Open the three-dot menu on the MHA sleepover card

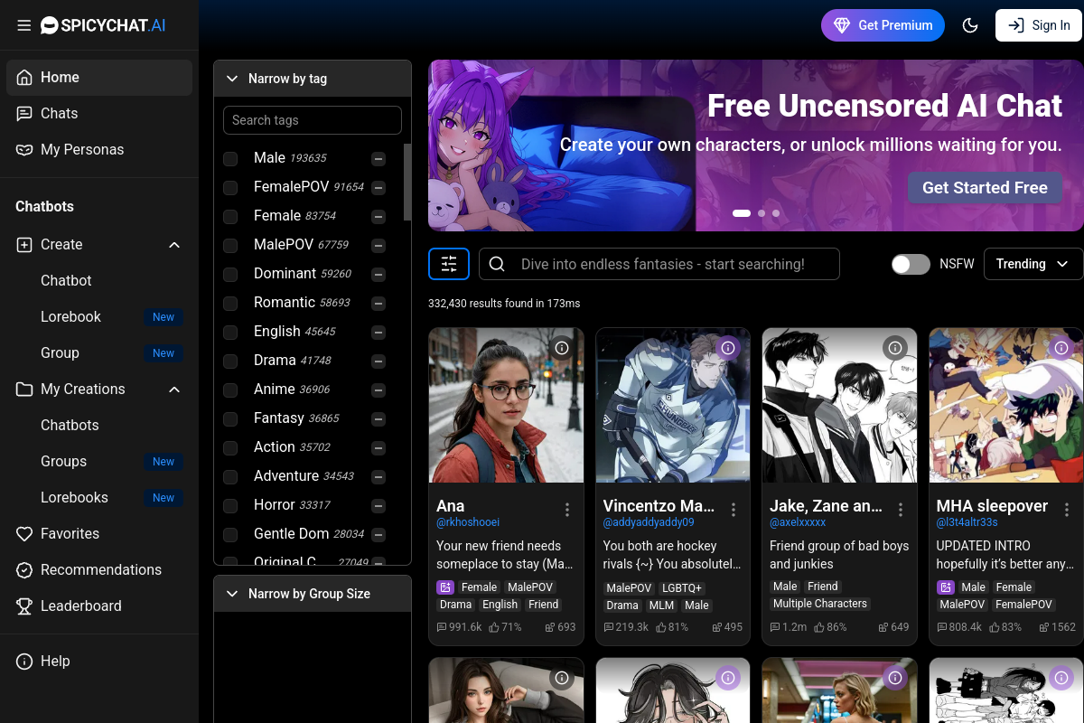click(x=1066, y=509)
